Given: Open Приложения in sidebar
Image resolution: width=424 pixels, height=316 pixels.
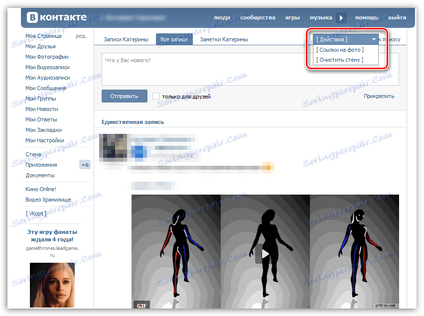Looking at the screenshot, I should pyautogui.click(x=41, y=165).
